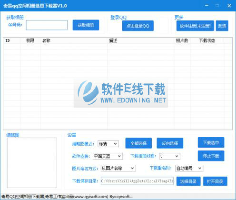Click the 停止下载 button
Viewport: 236px width, 200px height.
(211, 156)
